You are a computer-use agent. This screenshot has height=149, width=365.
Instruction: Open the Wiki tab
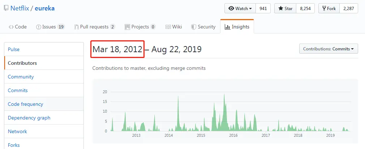coord(174,27)
